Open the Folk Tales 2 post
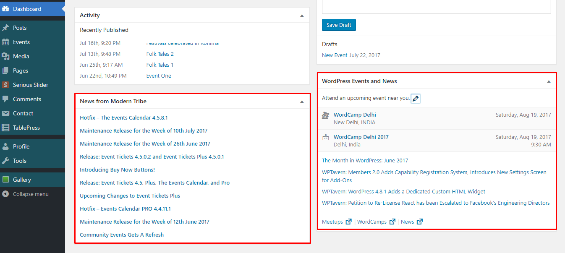The width and height of the screenshot is (565, 253). point(160,54)
